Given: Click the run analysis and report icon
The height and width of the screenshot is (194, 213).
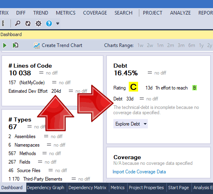Looking at the screenshot, I should click(15, 45).
